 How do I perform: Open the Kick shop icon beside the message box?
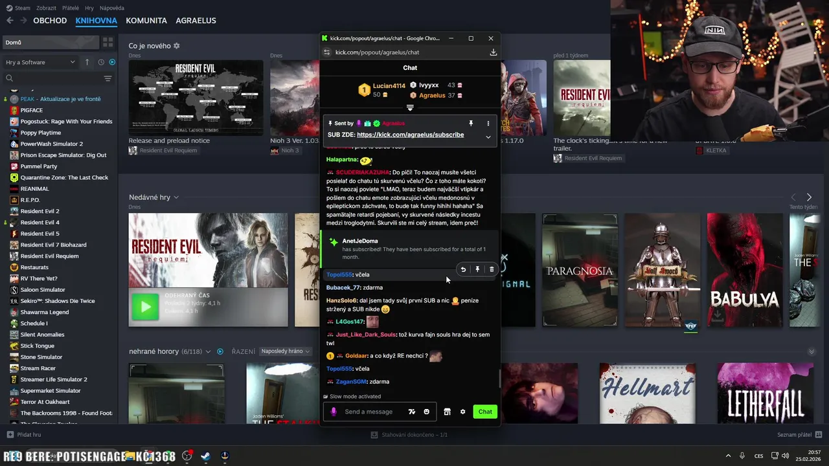[447, 412]
